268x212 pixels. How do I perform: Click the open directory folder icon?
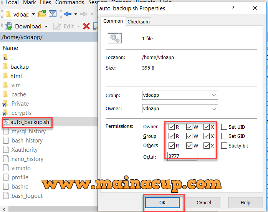click(42, 14)
